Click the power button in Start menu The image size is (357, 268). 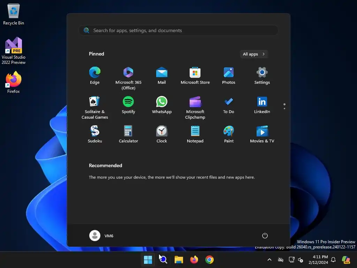click(x=265, y=236)
